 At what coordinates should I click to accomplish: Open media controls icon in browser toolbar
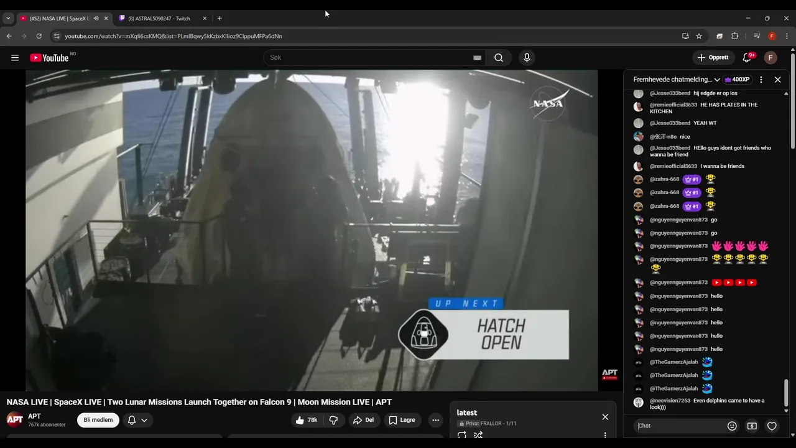pyautogui.click(x=757, y=36)
